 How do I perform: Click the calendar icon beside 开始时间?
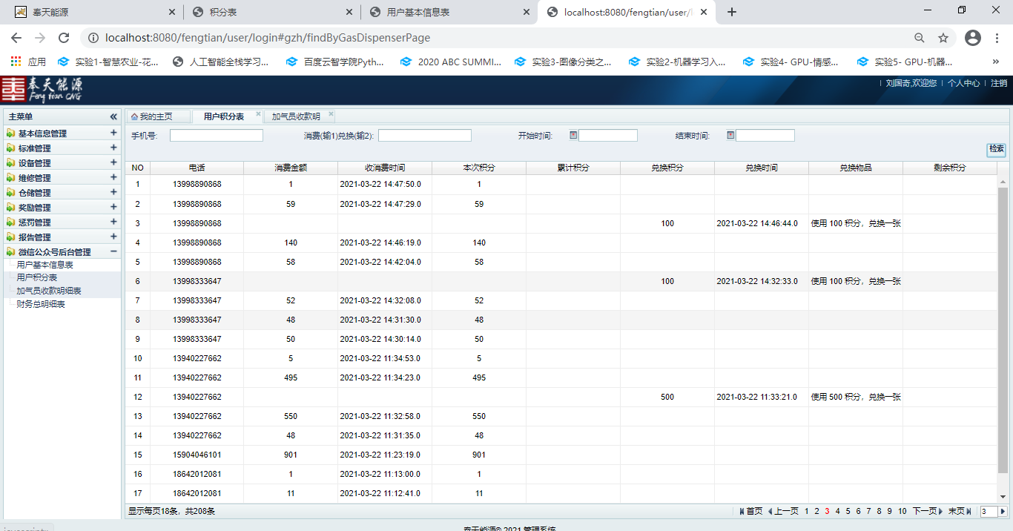coord(573,135)
